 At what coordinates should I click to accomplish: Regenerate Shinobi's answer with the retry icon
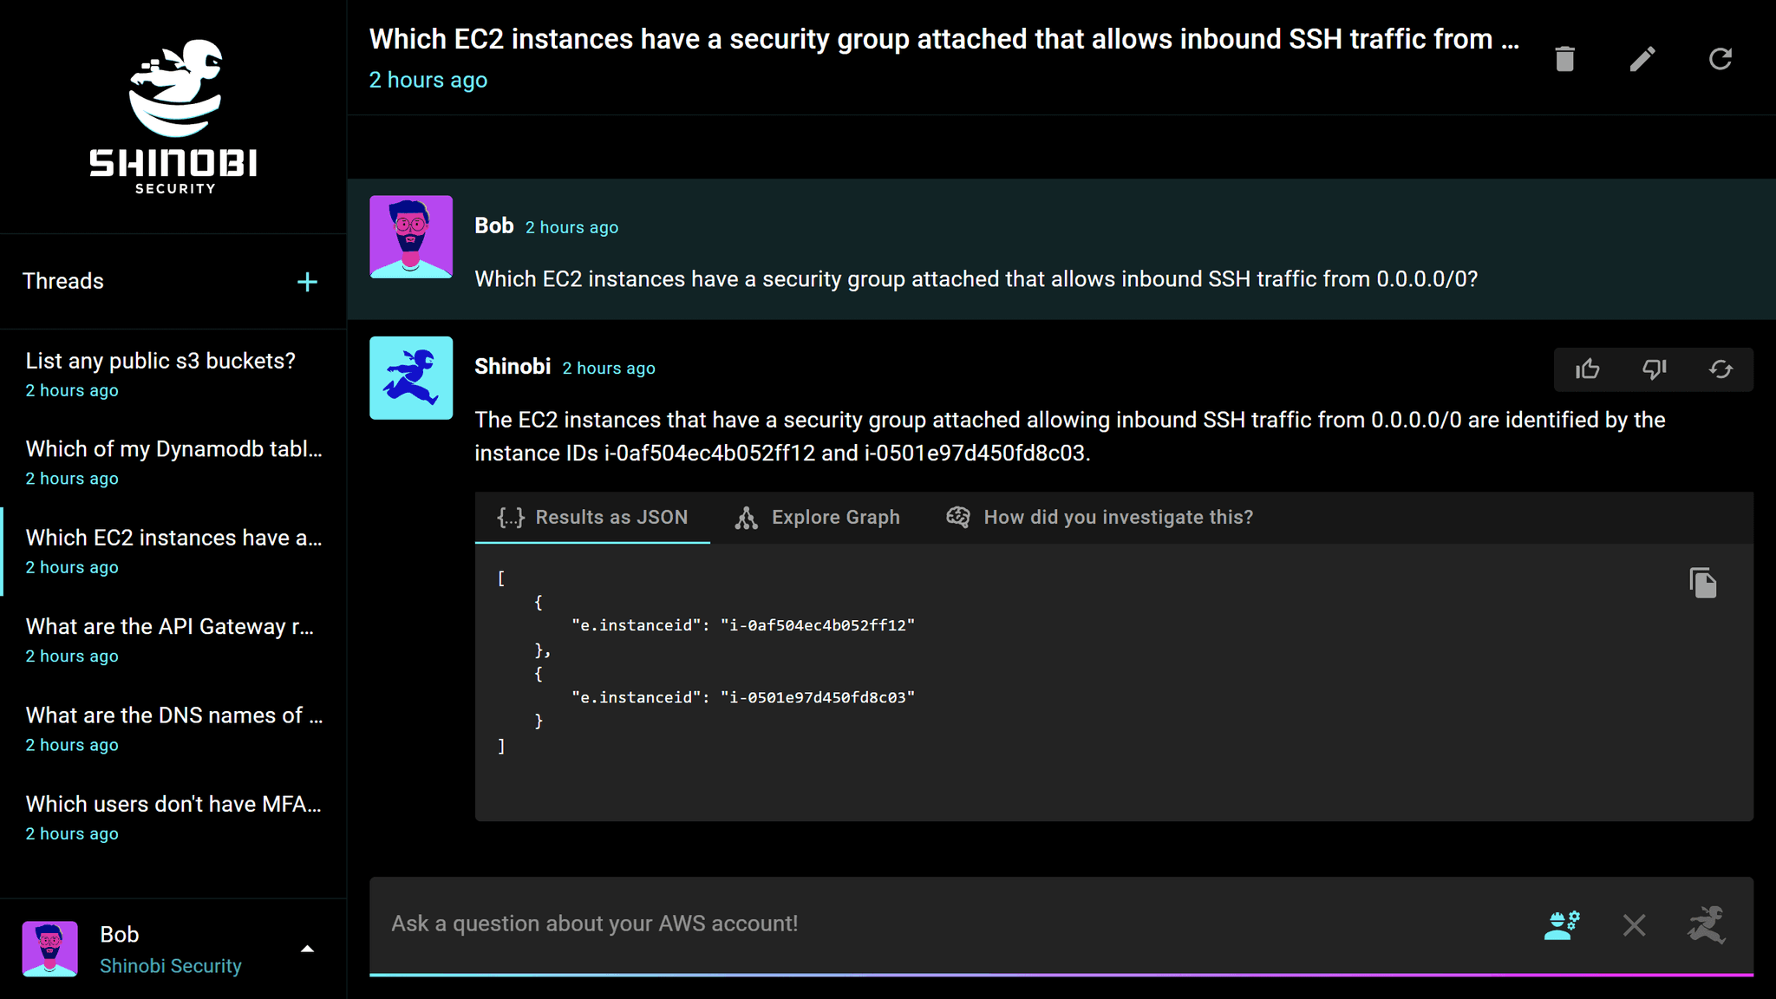1720,369
